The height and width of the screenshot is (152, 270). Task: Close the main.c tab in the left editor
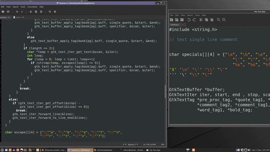click(x=23, y=17)
